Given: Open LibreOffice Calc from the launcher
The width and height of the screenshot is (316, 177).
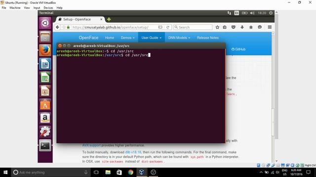Looking at the screenshot, I should pos(45,78).
